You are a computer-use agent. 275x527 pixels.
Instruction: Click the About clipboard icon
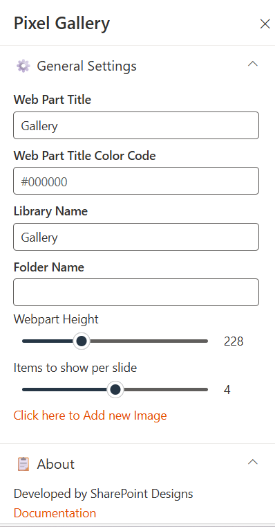tap(23, 464)
